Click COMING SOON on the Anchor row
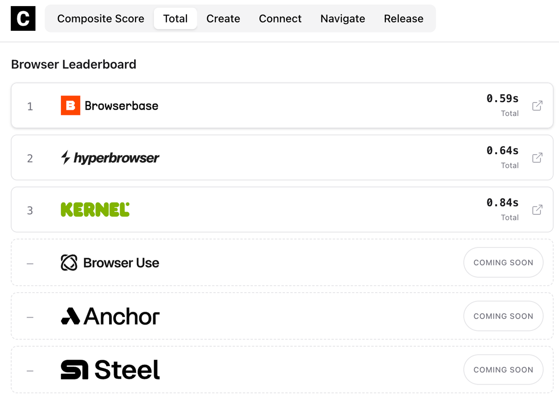Viewport: 559px width, 404px height. click(503, 316)
